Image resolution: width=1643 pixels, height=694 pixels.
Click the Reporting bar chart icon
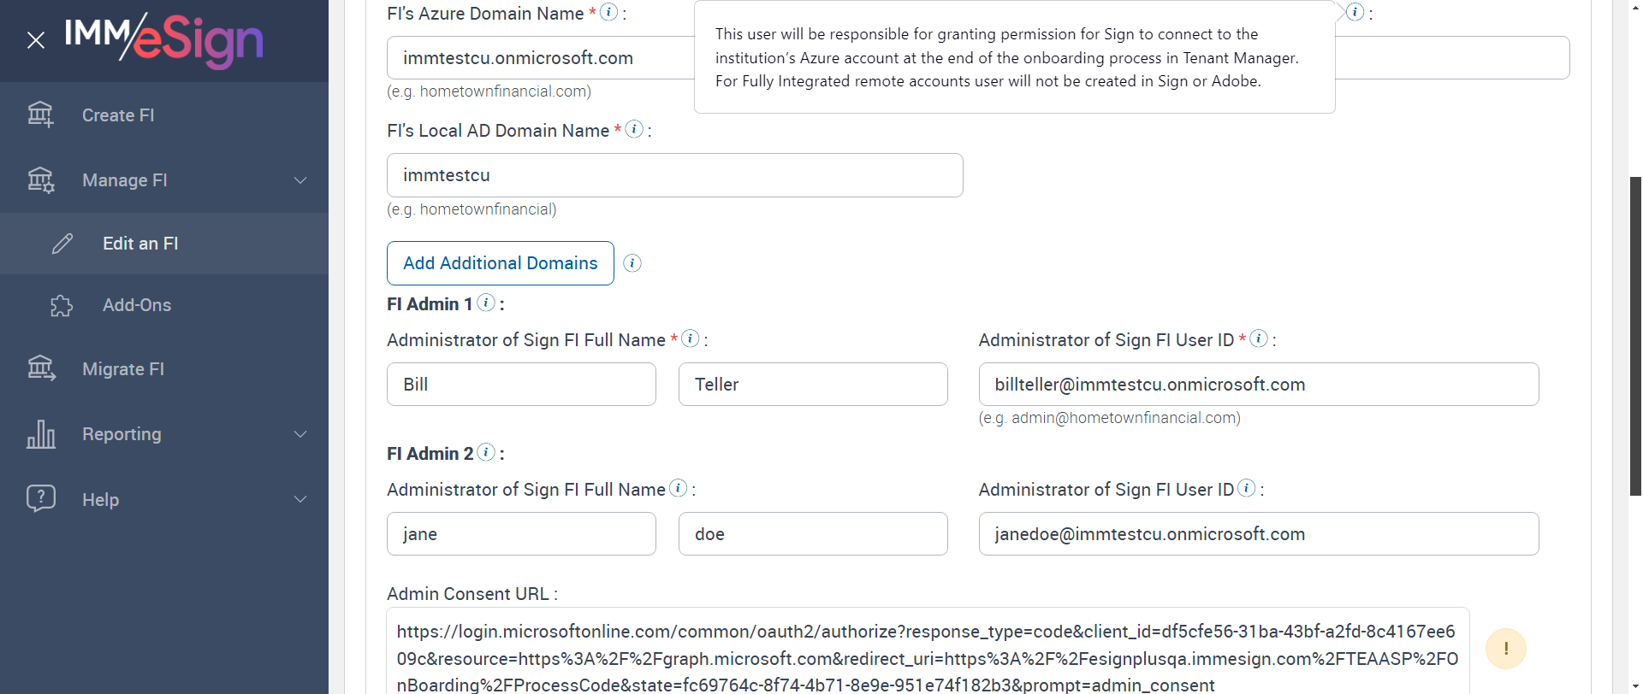[40, 434]
